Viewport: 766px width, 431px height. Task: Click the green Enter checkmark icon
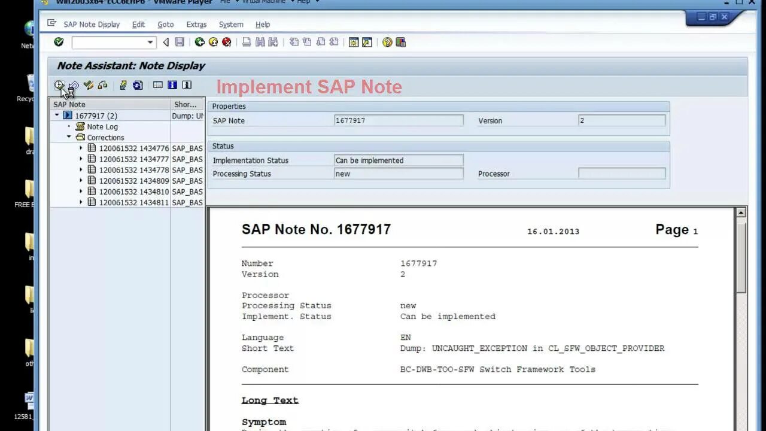pyautogui.click(x=59, y=42)
